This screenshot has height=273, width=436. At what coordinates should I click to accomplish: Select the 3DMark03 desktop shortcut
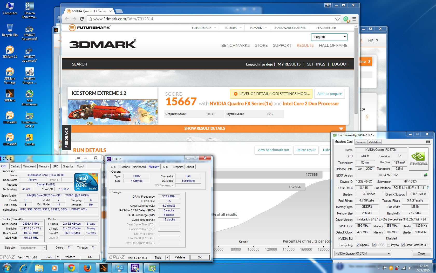[10, 118]
